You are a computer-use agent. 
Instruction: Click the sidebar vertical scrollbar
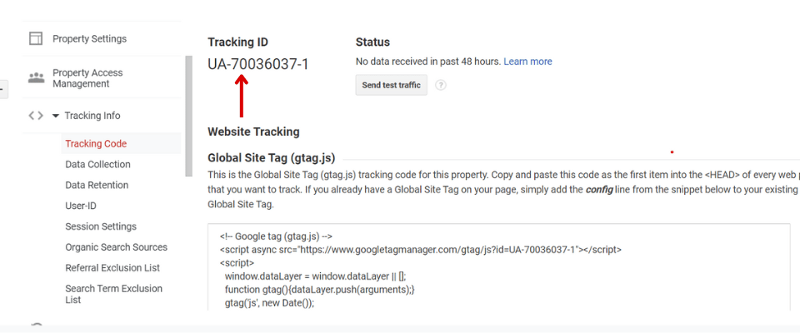tap(189, 117)
